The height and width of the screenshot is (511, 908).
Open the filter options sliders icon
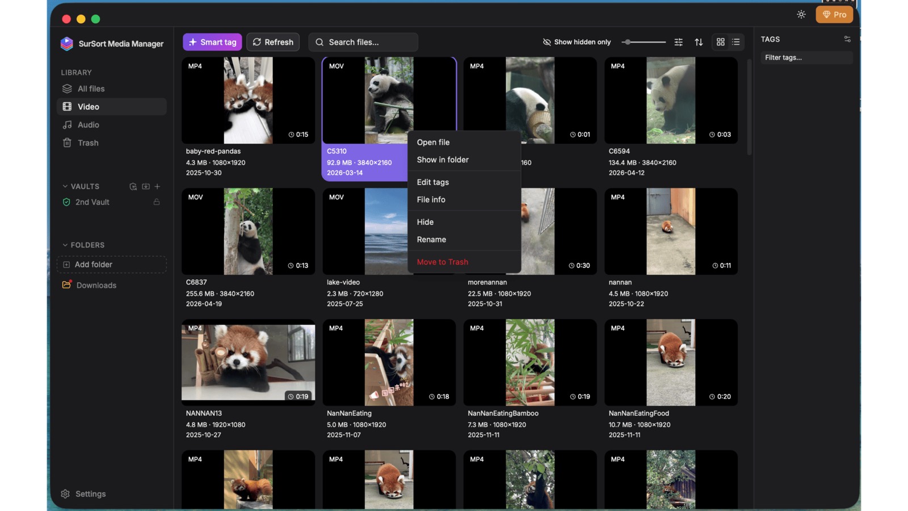[x=678, y=42]
